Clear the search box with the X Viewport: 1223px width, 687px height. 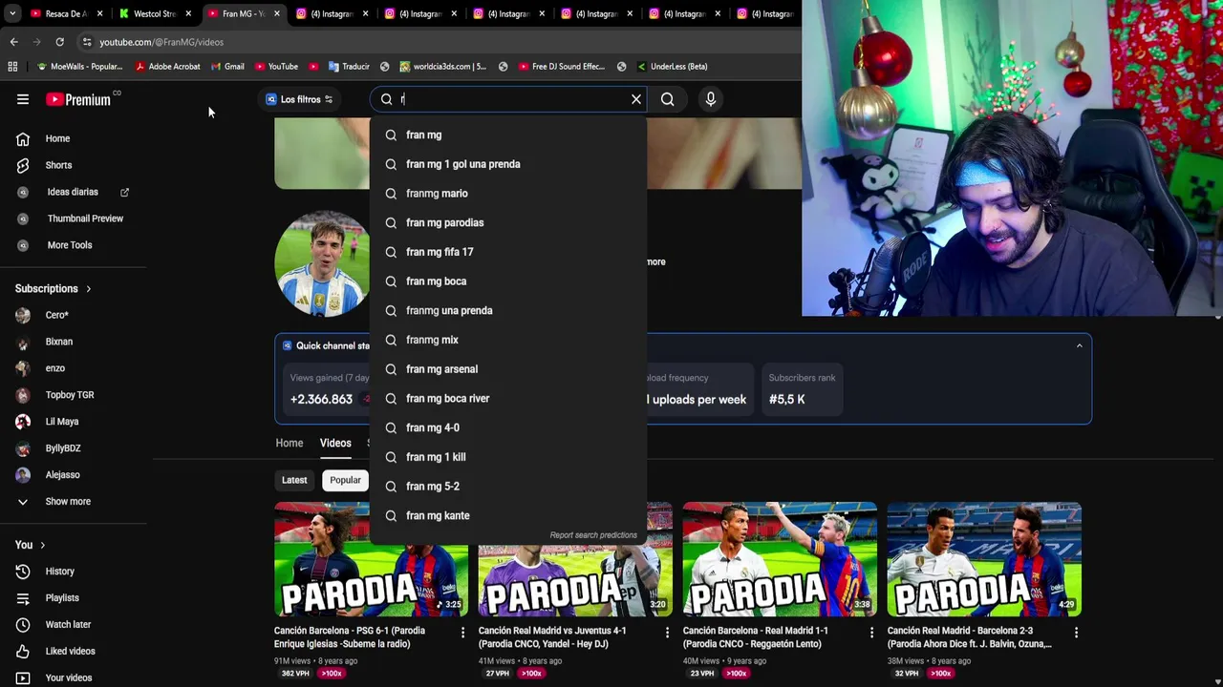coord(636,99)
